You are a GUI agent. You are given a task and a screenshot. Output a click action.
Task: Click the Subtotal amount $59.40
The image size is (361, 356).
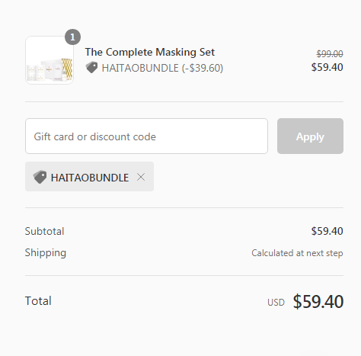[327, 231]
